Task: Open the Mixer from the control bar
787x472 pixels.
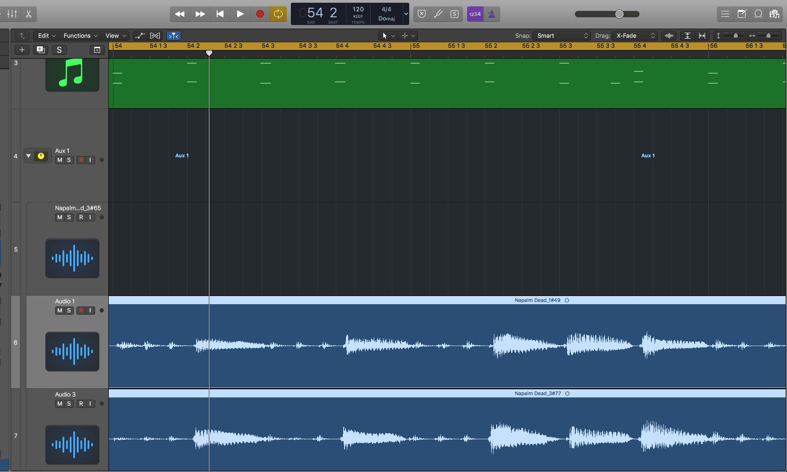Action: (x=12, y=14)
